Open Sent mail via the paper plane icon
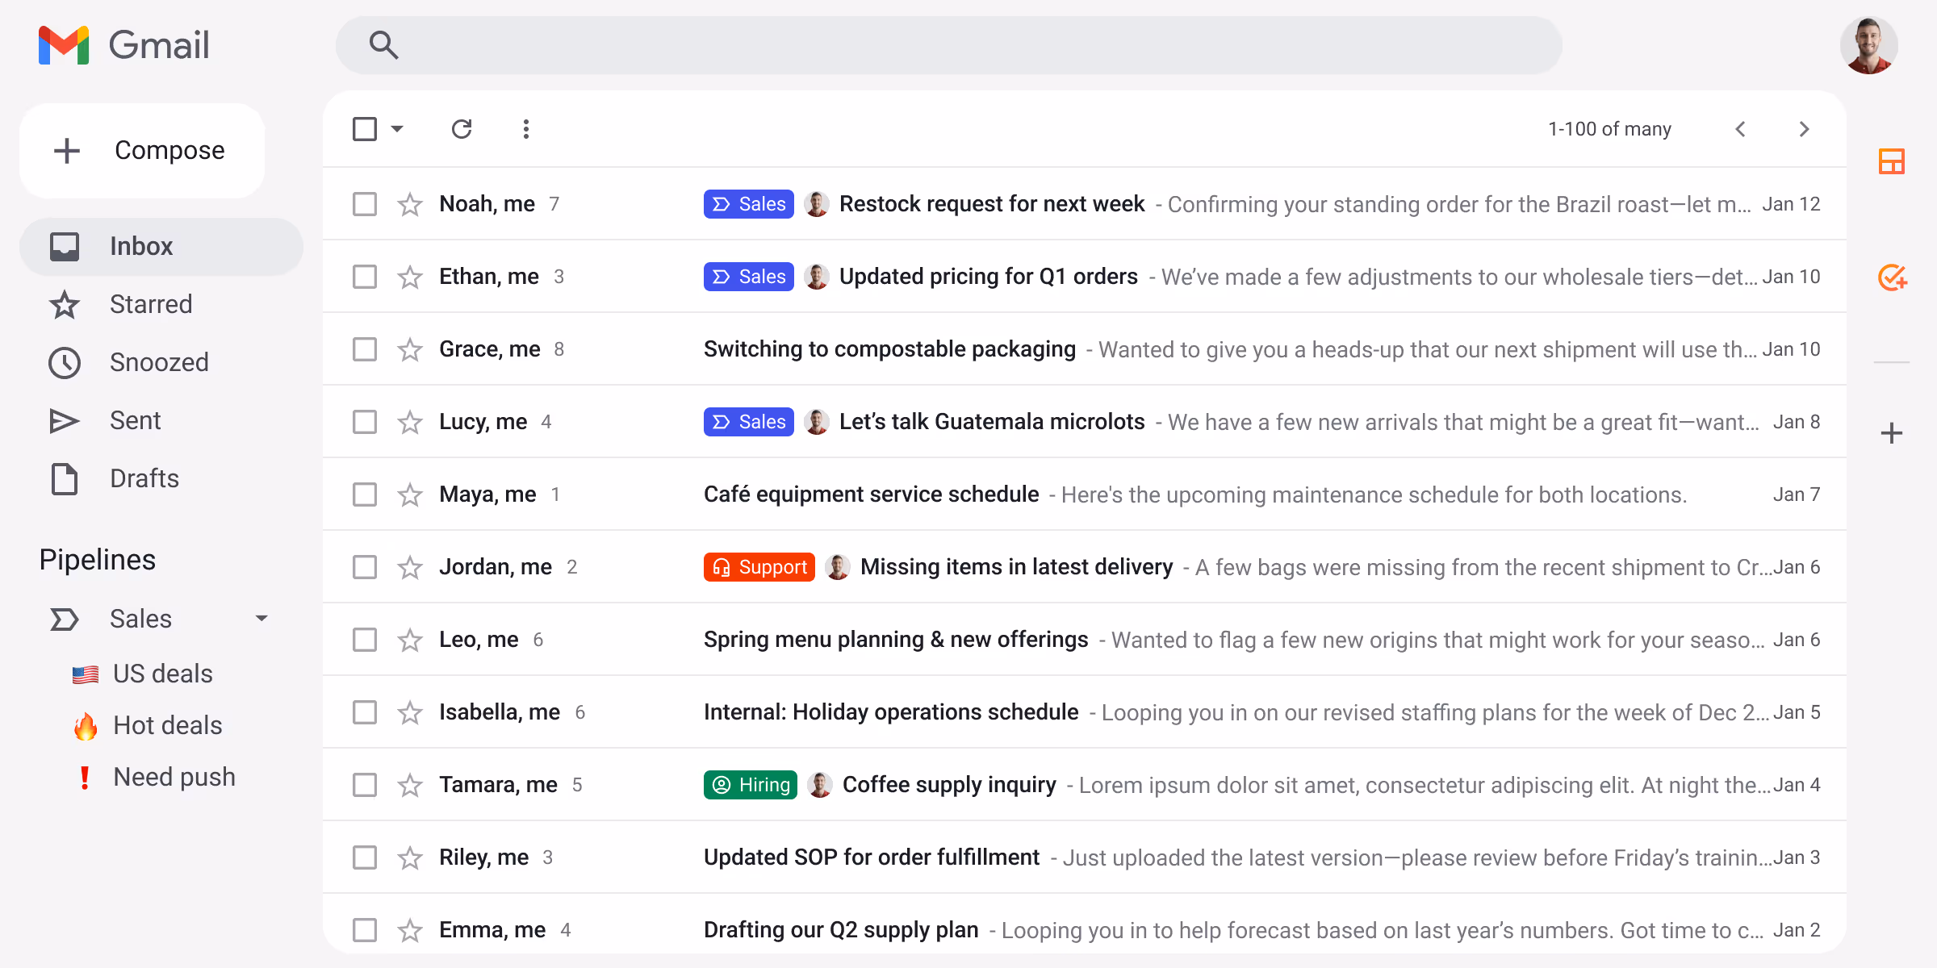Image resolution: width=1937 pixels, height=968 pixels. pyautogui.click(x=65, y=420)
